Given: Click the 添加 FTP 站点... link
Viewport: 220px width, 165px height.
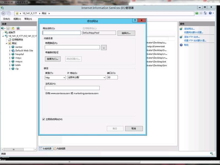Looking at the screenshot, I should click(192, 37).
